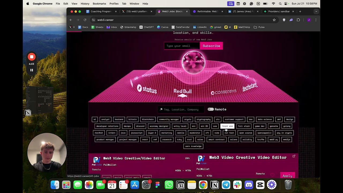Image resolution: width=343 pixels, height=193 pixels.
Task: Select the smart contract tag
Action: 217,140
